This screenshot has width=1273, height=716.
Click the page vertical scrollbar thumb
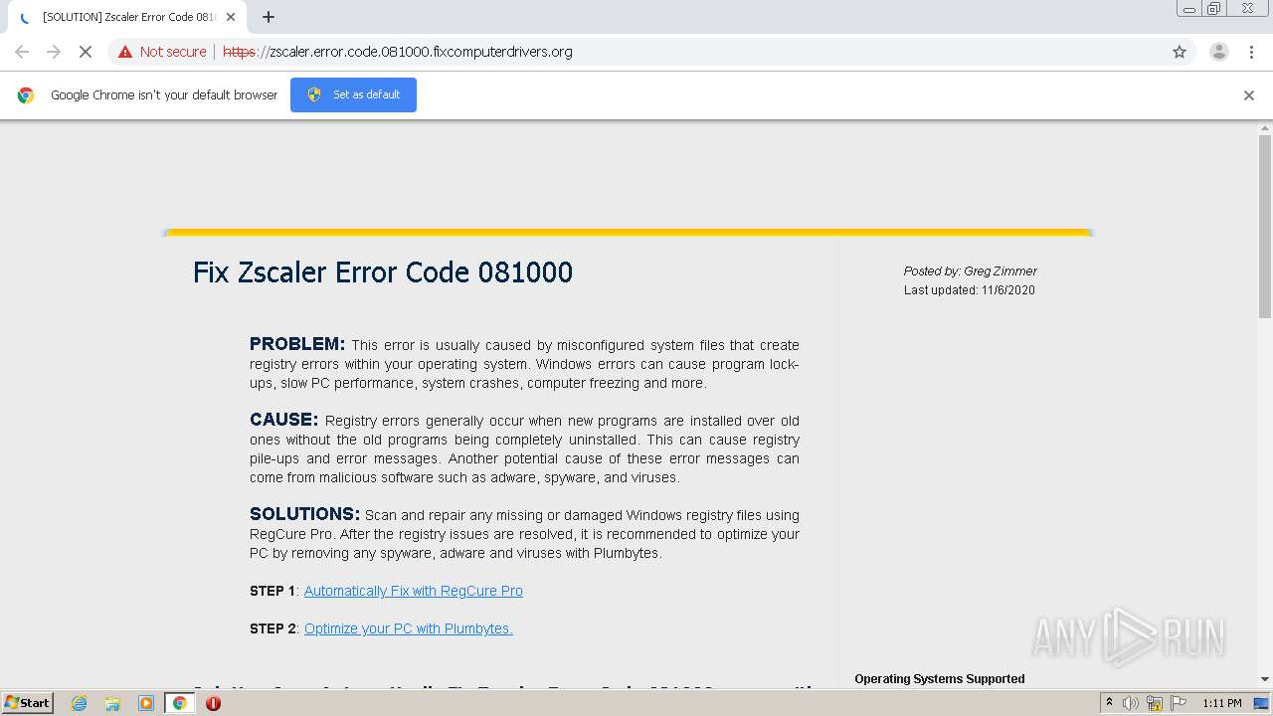pyautogui.click(x=1265, y=227)
